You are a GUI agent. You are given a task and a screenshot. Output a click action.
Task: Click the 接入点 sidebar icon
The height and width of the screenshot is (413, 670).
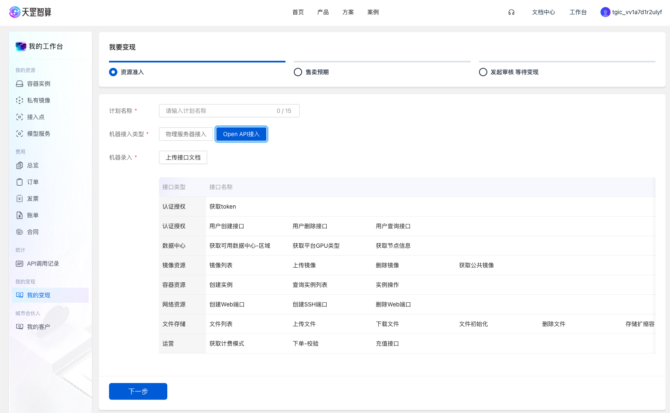[x=20, y=117]
